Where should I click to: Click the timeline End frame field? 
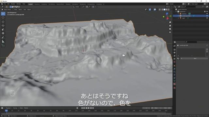(x=168, y=108)
